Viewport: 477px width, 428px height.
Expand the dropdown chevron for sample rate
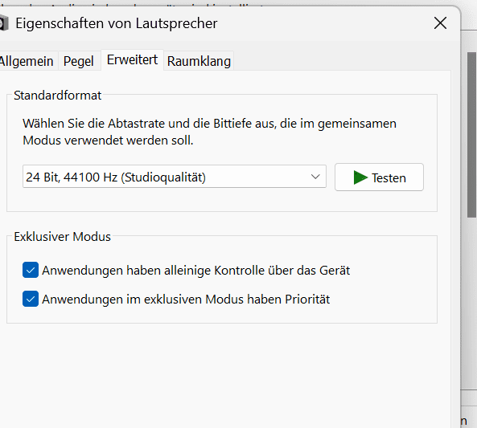point(315,177)
